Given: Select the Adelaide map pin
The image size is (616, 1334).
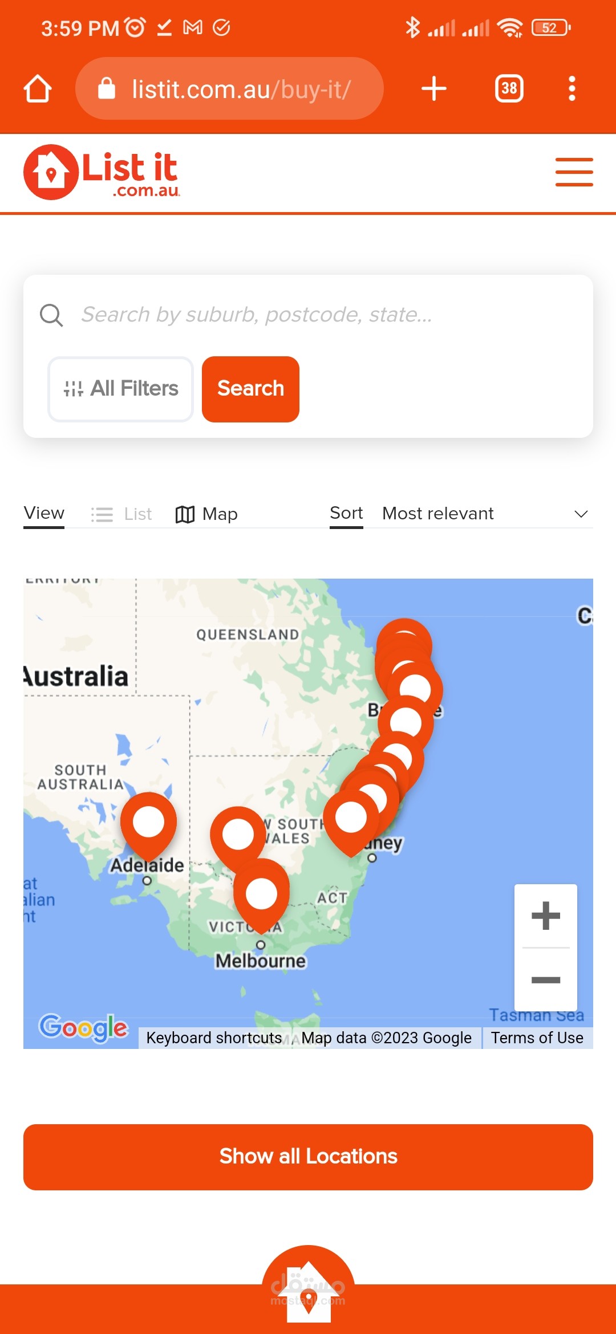Looking at the screenshot, I should [x=148, y=824].
